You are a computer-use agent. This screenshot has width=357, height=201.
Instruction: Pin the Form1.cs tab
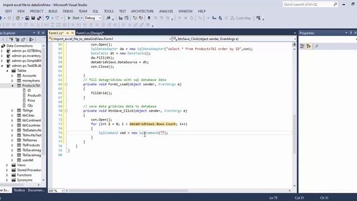coord(67,33)
